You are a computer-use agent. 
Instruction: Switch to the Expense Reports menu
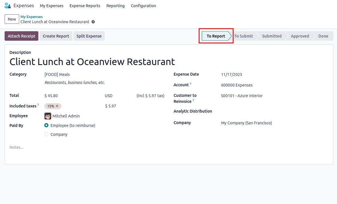(85, 6)
